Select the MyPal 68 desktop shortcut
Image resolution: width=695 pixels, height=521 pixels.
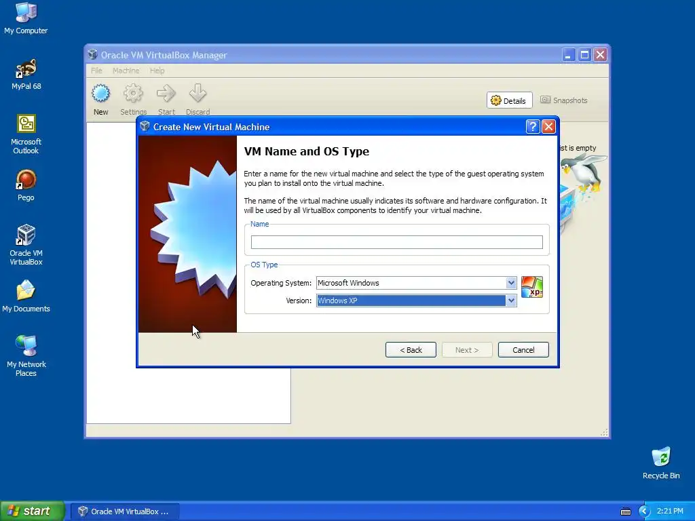click(x=26, y=75)
